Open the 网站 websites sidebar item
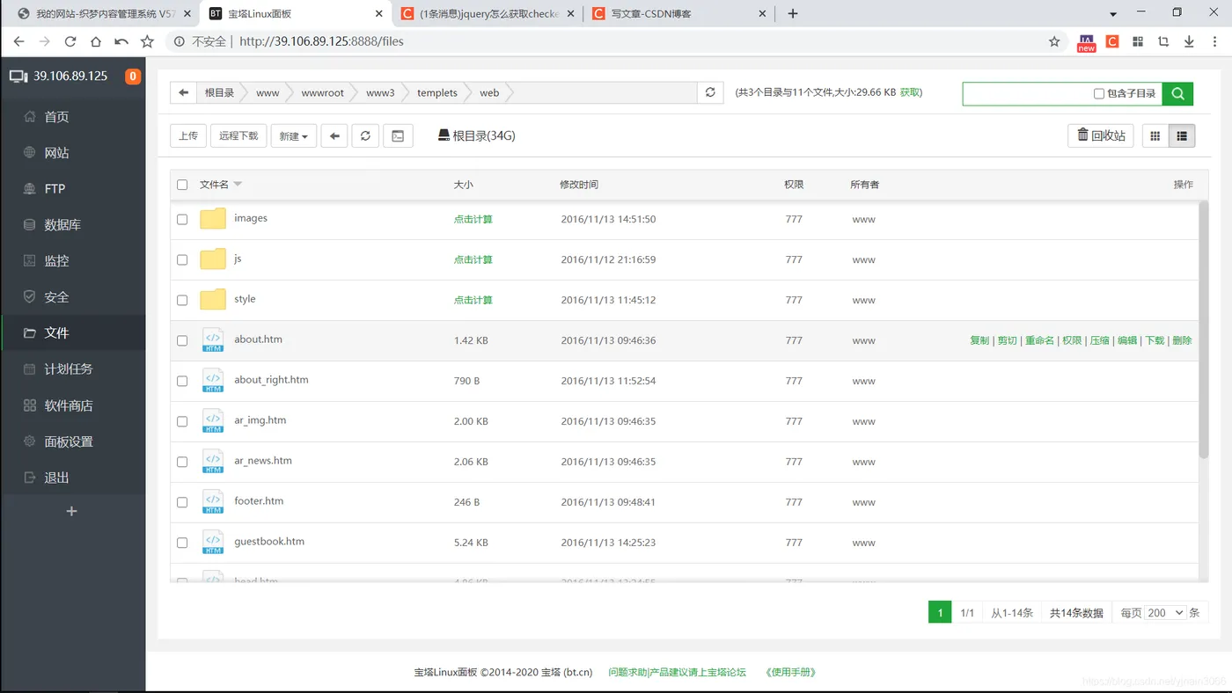The height and width of the screenshot is (693, 1232). pyautogui.click(x=72, y=153)
